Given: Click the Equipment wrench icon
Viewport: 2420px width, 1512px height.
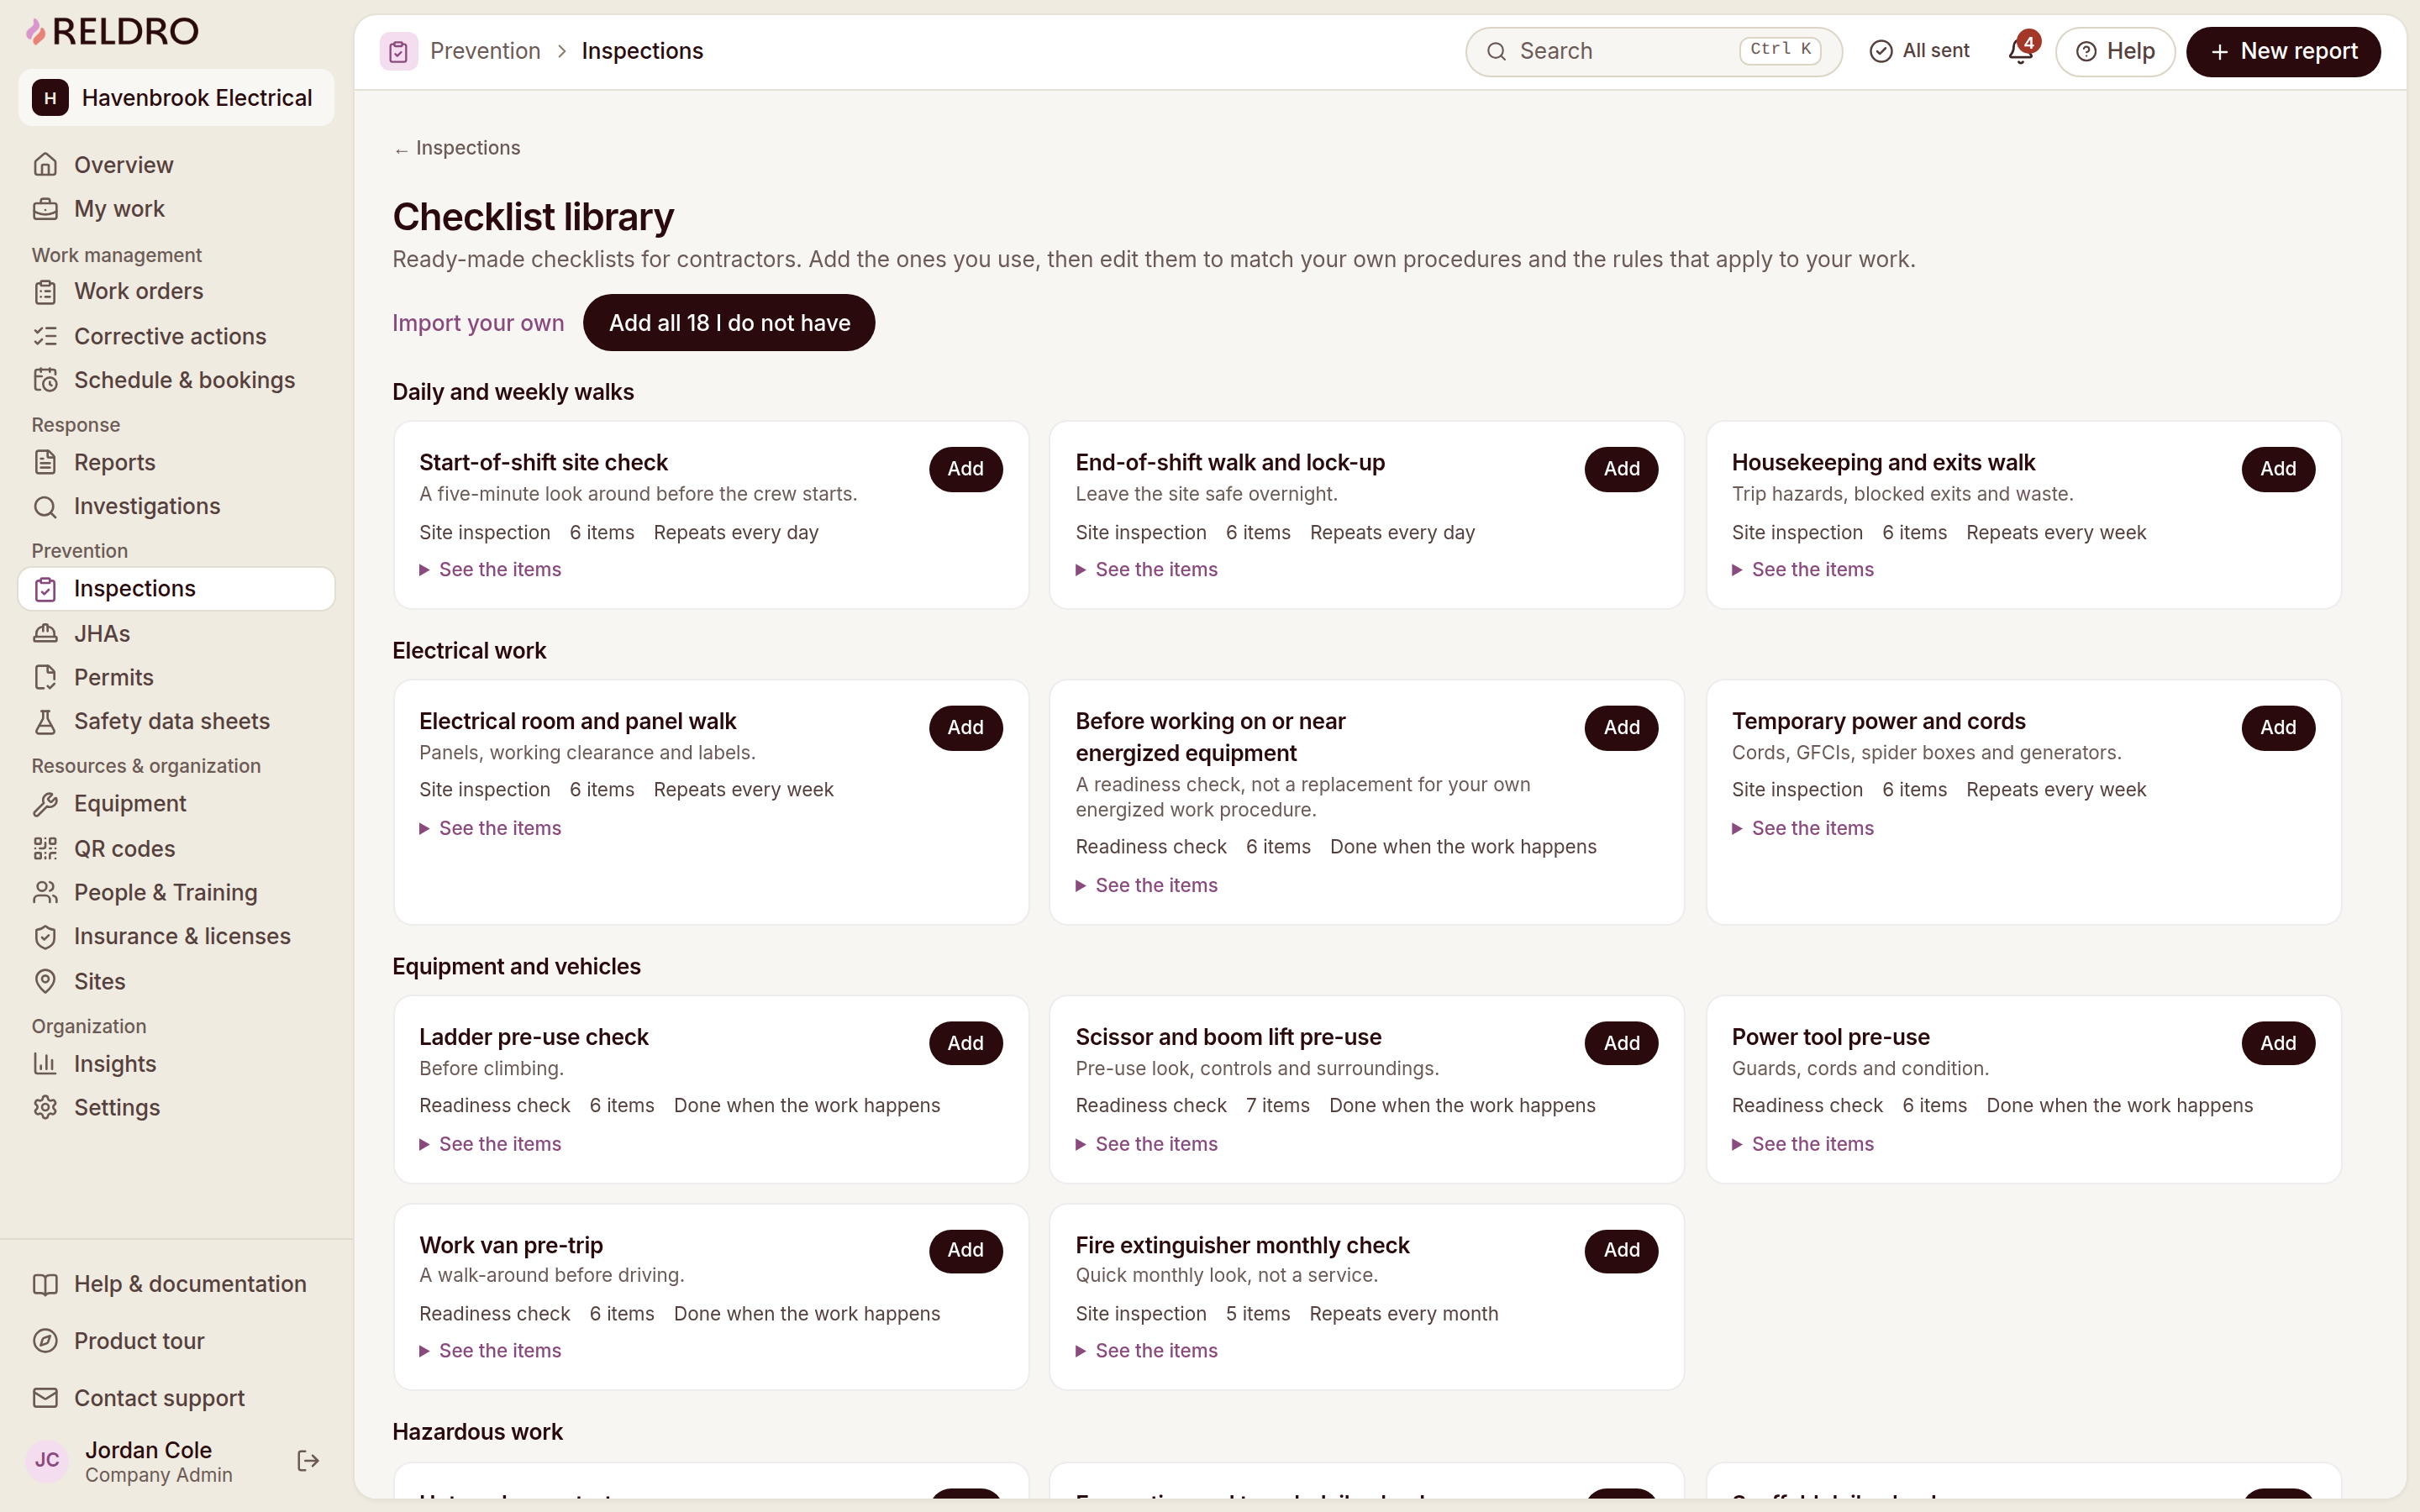Looking at the screenshot, I should [x=45, y=804].
